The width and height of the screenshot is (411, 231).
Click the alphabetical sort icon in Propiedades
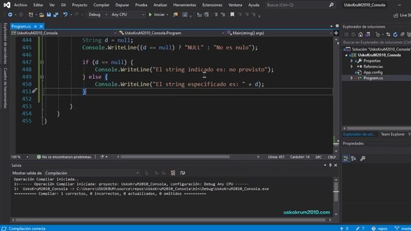(354, 158)
